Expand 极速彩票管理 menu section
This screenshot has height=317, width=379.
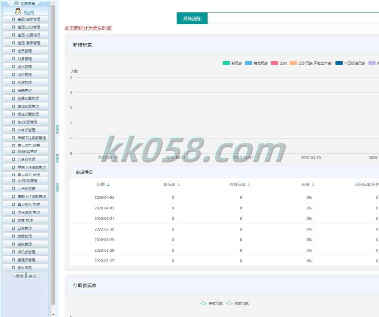click(26, 114)
